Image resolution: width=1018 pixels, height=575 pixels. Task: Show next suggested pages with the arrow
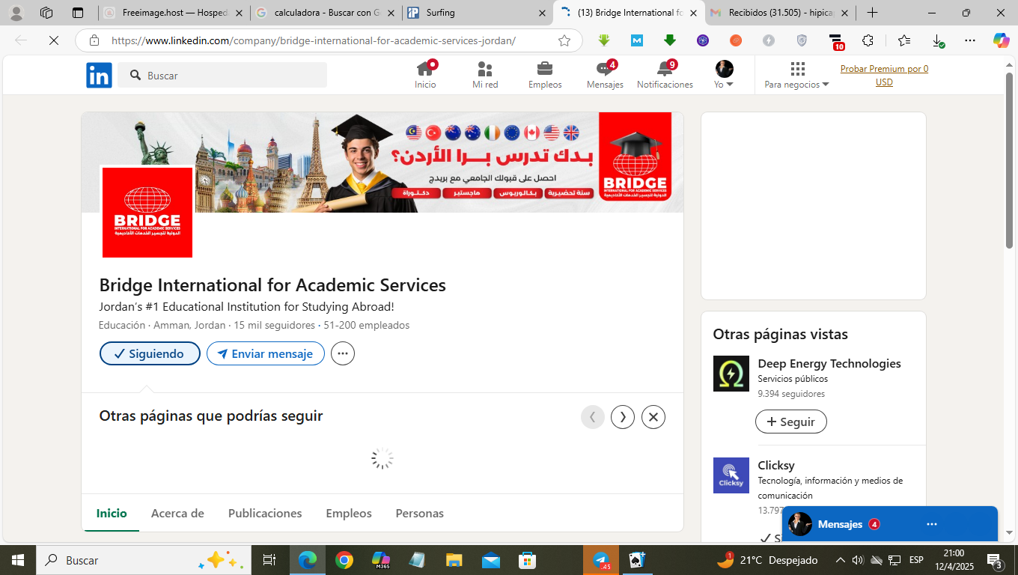click(x=623, y=417)
